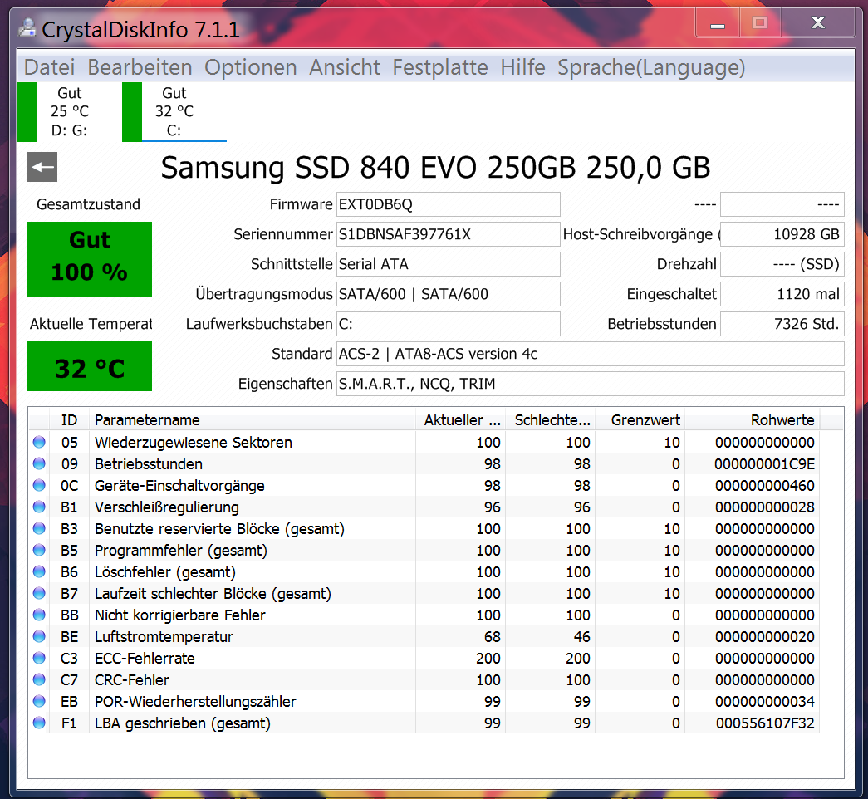Close the CrystalDiskInfo window
The image size is (868, 799).
click(817, 23)
